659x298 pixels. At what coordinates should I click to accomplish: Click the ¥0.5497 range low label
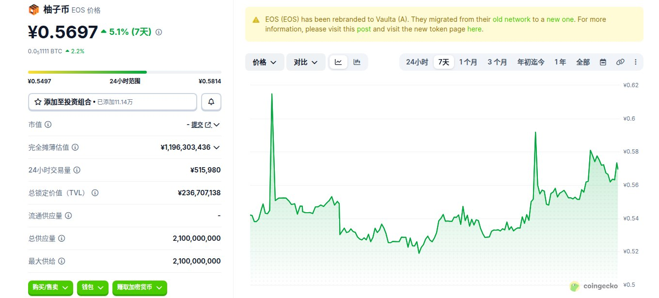coord(40,81)
